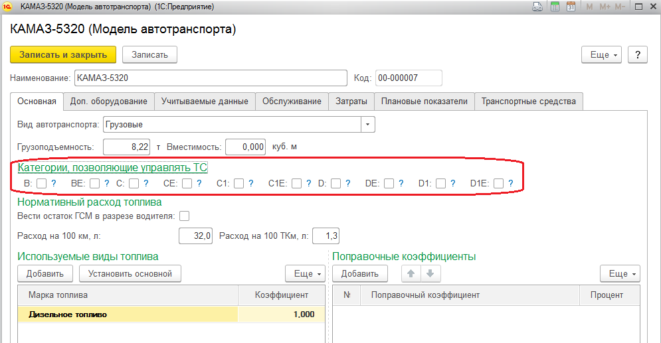661x343 pixels.
Task: Select the Плановые показатели tab
Action: pyautogui.click(x=424, y=102)
